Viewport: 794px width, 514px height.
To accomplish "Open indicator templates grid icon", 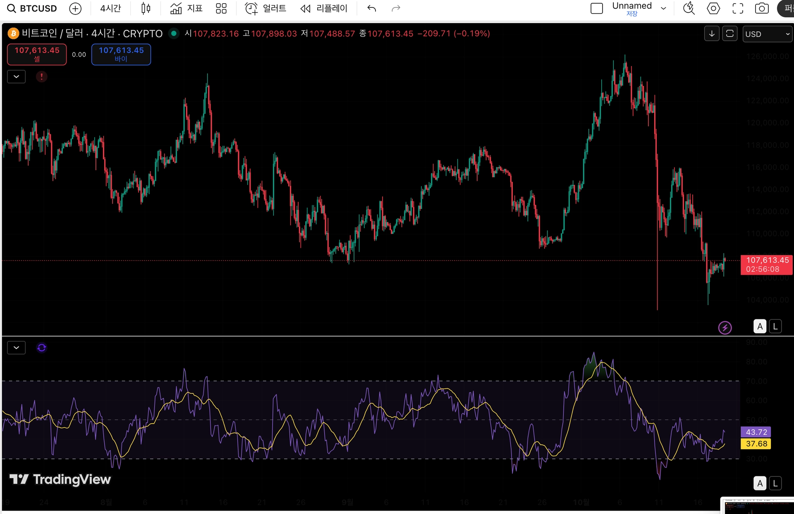I will (x=221, y=8).
